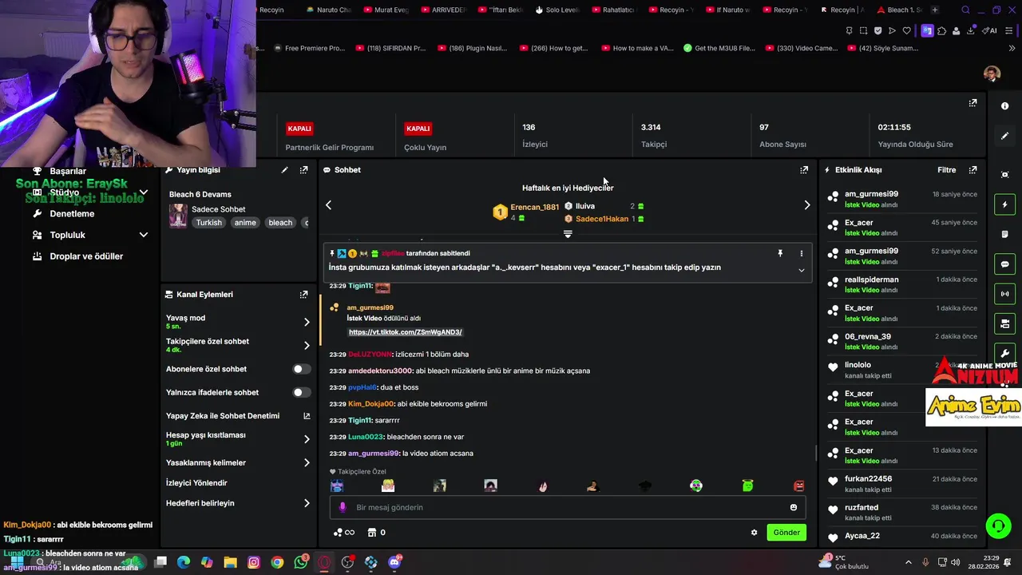The width and height of the screenshot is (1022, 575).
Task: Open the info icon in right sidebar
Action: click(1004, 106)
